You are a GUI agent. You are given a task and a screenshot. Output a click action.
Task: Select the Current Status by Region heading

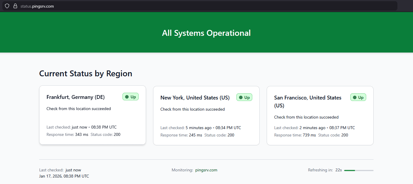85,73
